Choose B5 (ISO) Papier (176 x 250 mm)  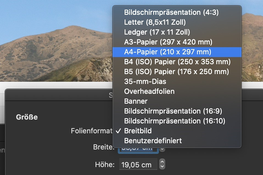click(x=176, y=72)
